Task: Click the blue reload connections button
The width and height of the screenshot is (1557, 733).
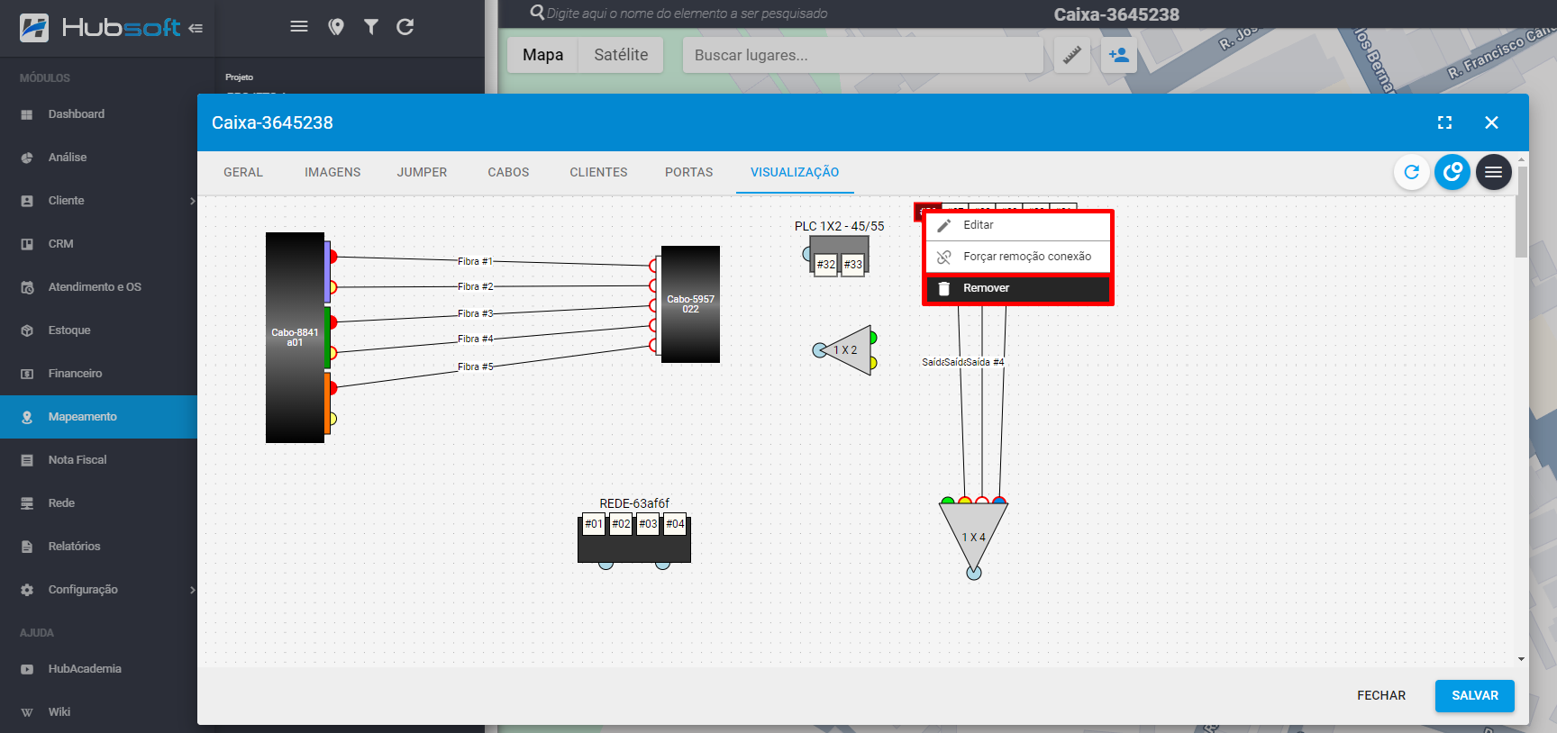Action: 1452,172
